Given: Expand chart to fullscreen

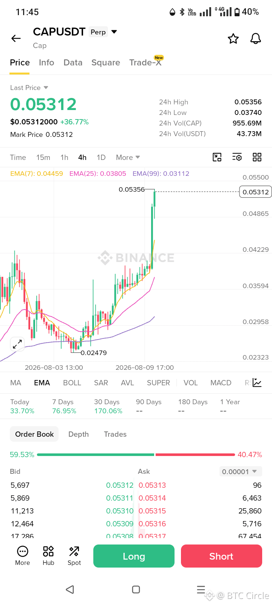Looking at the screenshot, I should [17, 344].
